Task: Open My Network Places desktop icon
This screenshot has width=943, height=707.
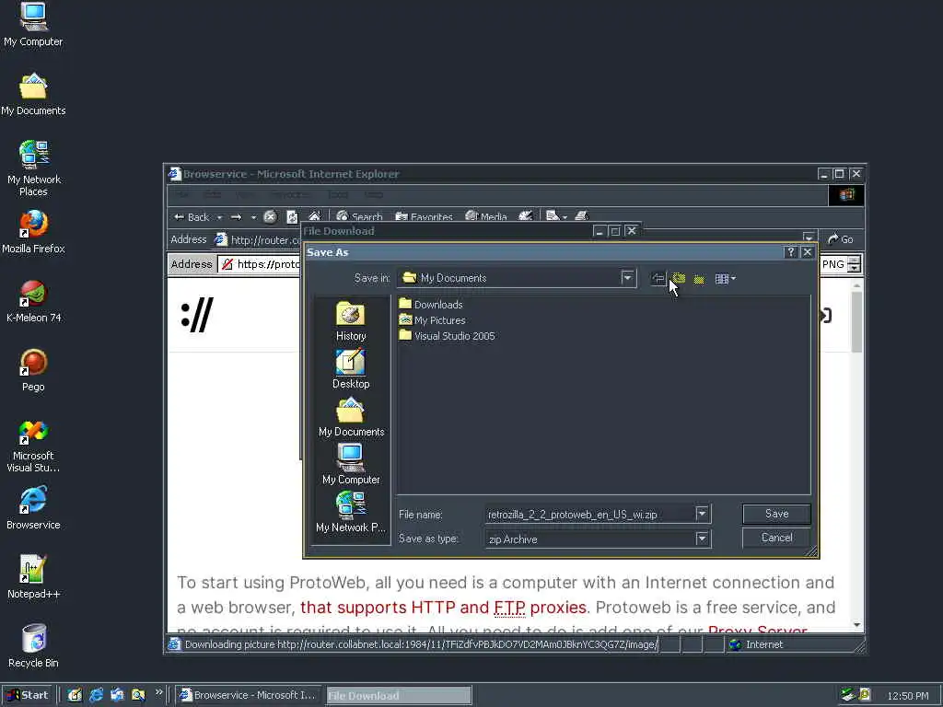Action: (33, 168)
